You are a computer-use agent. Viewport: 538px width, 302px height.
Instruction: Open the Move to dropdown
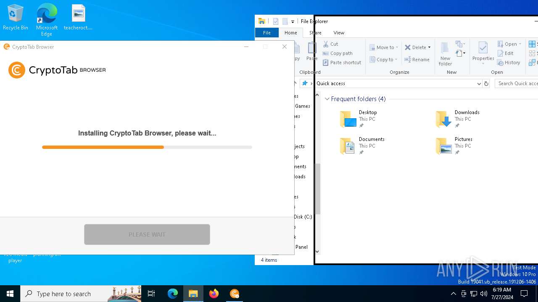(384, 47)
